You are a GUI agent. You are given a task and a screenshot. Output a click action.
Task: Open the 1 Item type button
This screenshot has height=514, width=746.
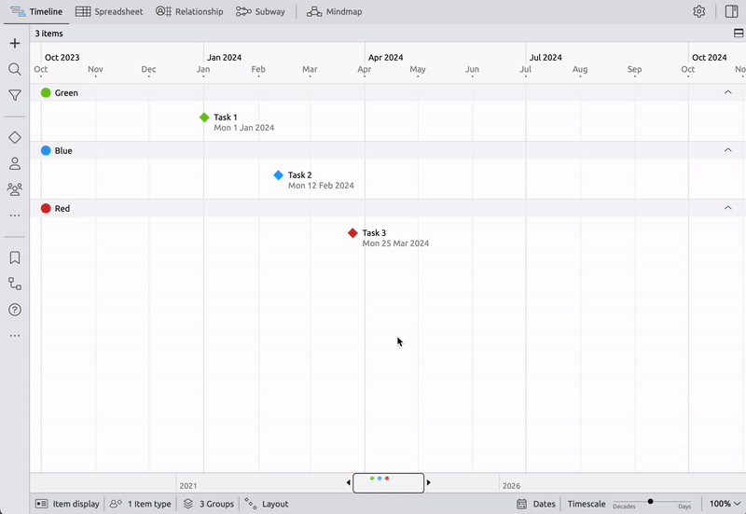tap(141, 504)
